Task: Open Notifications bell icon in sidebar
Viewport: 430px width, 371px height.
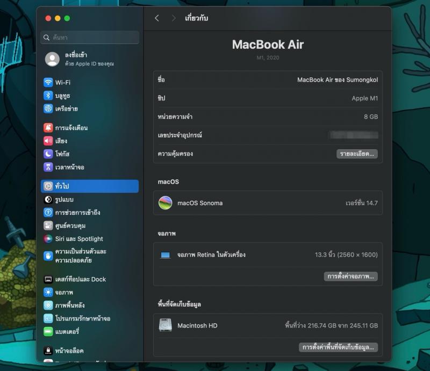Action: click(48, 128)
